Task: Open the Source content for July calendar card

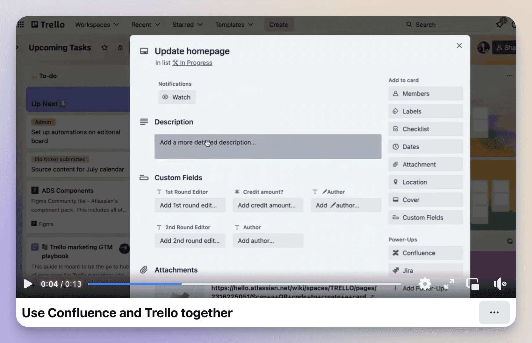Action: coord(78,165)
